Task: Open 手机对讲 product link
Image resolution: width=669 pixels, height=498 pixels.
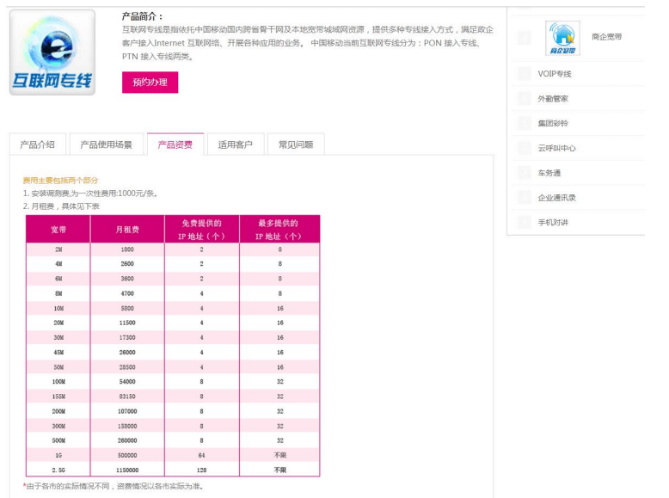Action: point(553,222)
